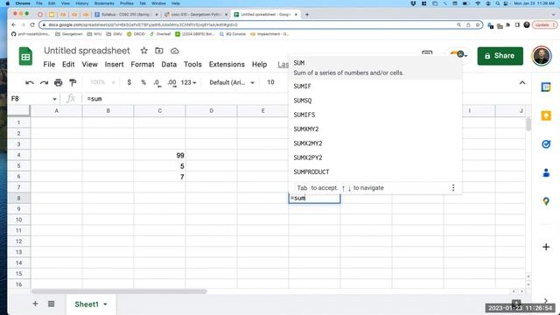560x315 pixels.
Task: Open the Help menu
Action: click(x=259, y=65)
